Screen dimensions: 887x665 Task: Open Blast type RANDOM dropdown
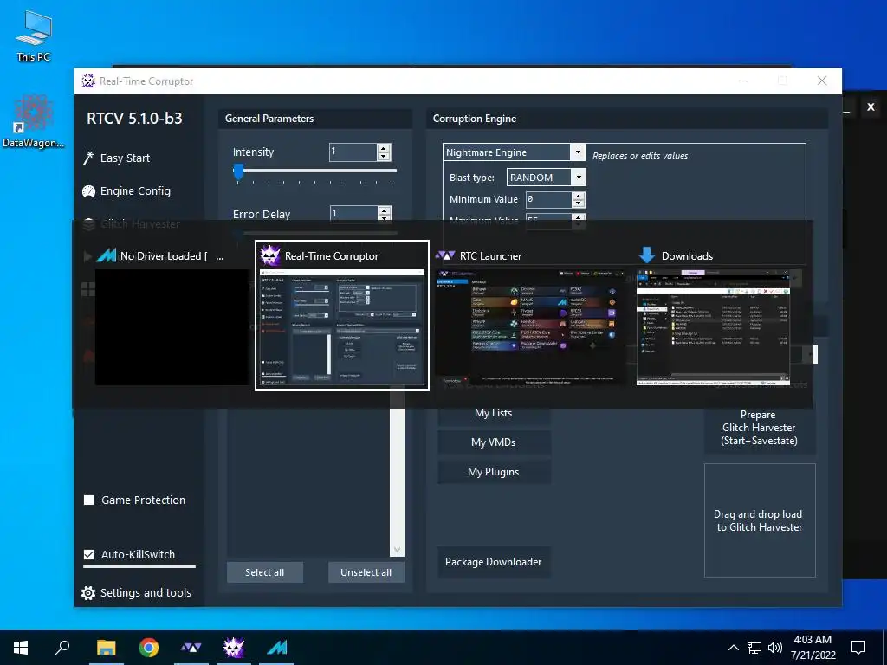tap(579, 177)
